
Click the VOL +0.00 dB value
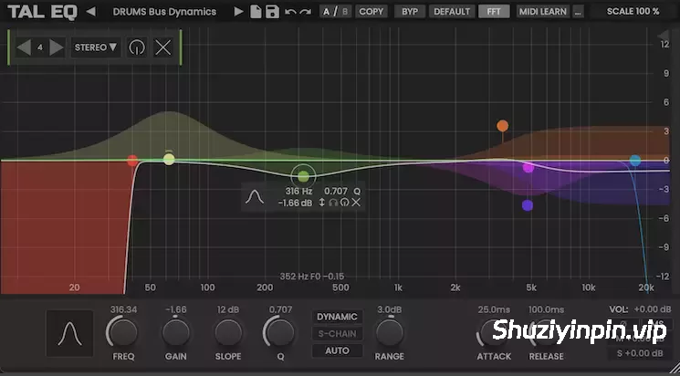click(653, 309)
